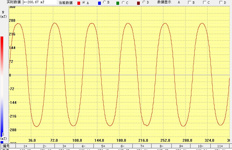The image size is (232, 150).
Task: Click the red-to-blue N/S polarity color bar
Action: pos(2,87)
